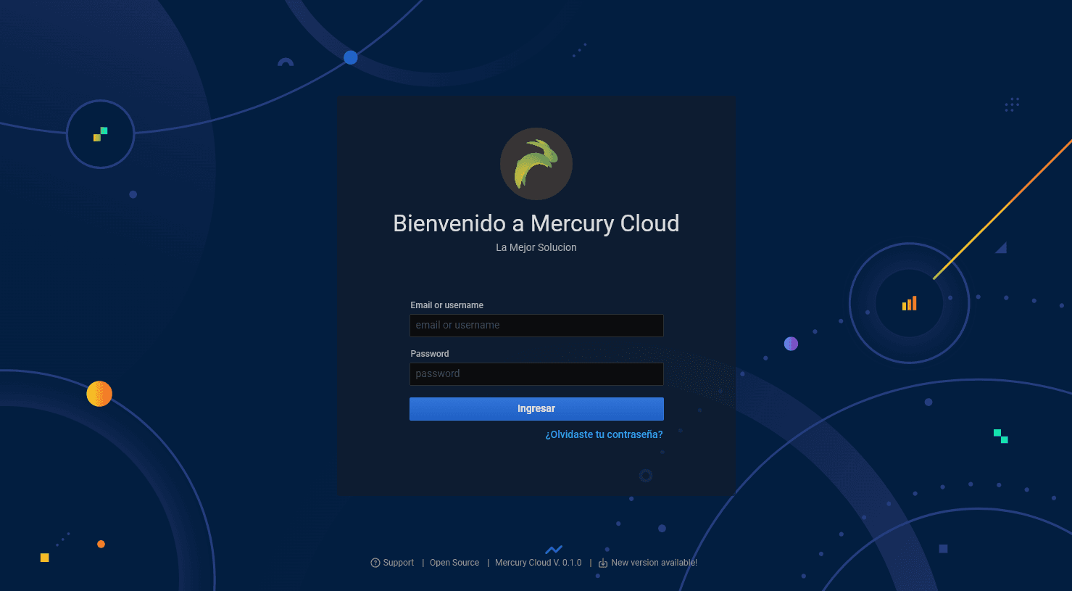Viewport: 1072px width, 591px height.
Task: Click the blue zigzag chart icon above footer
Action: point(554,549)
